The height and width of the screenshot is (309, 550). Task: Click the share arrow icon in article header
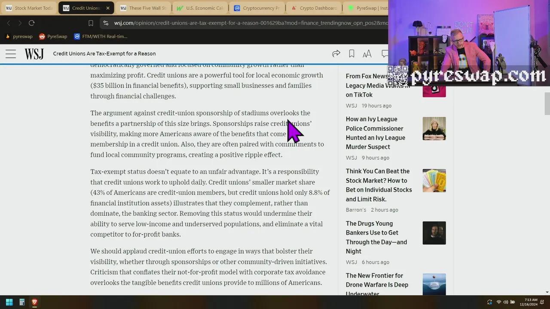336,54
